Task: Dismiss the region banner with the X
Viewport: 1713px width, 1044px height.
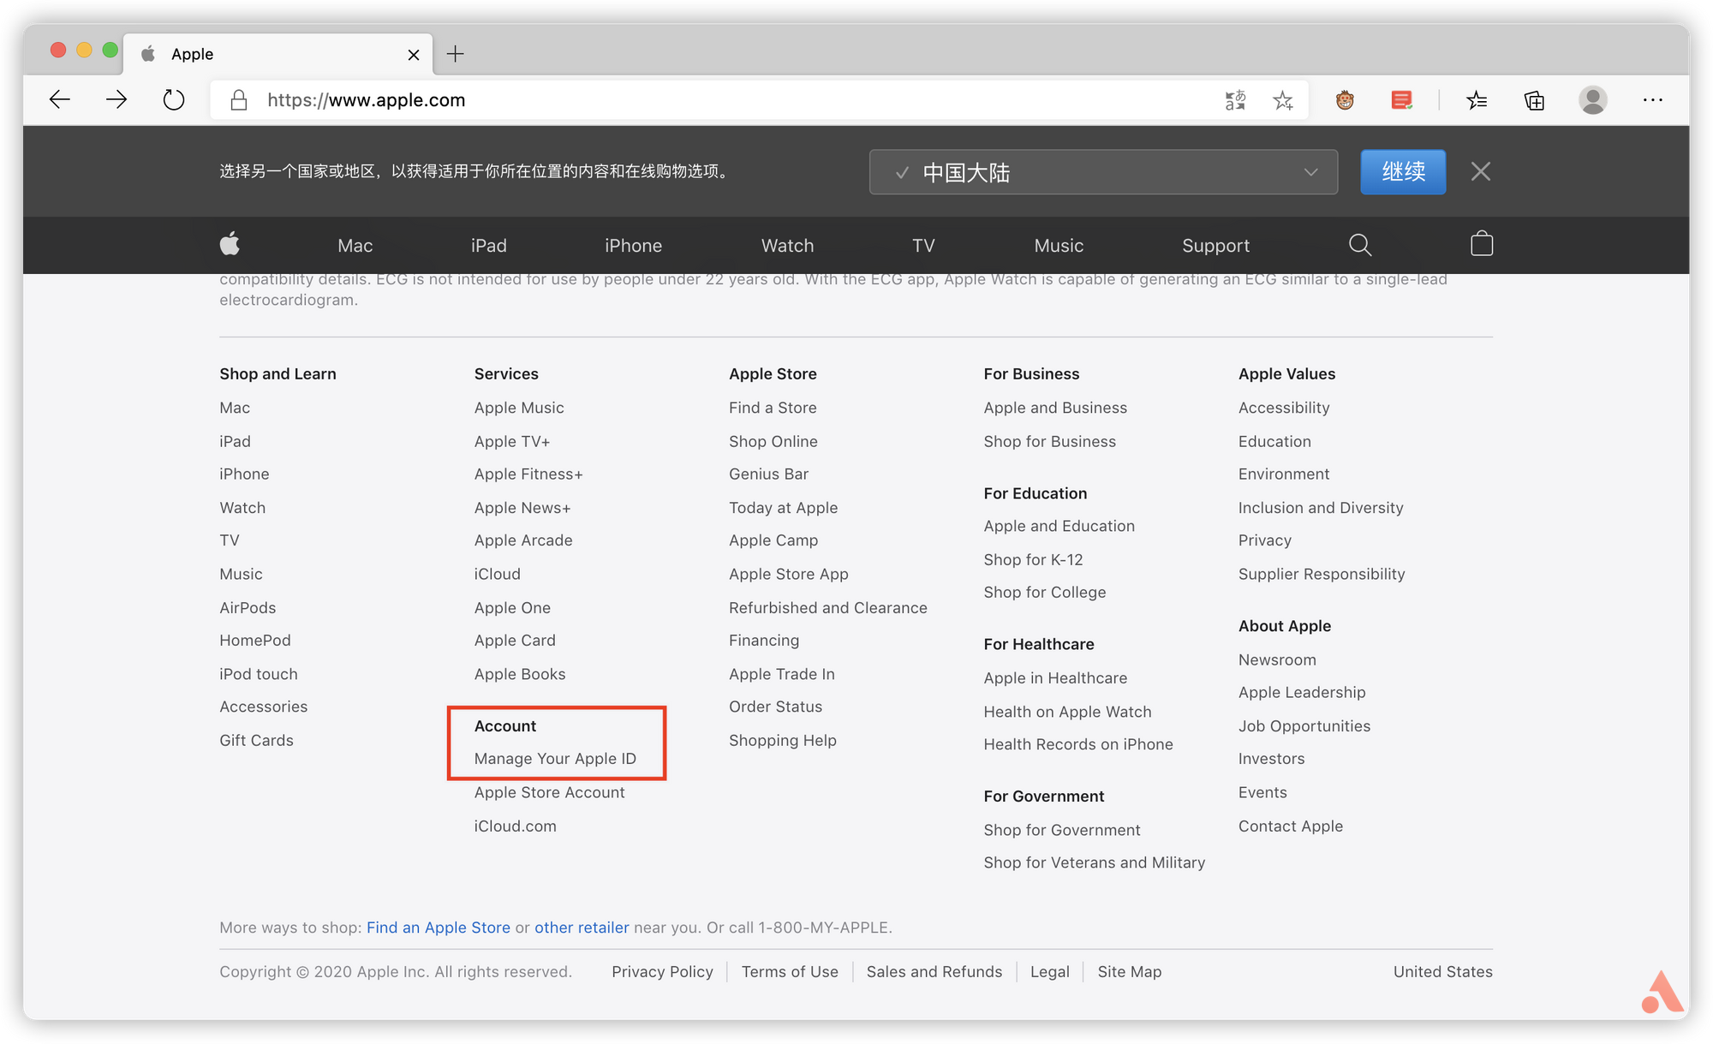Action: [x=1480, y=171]
